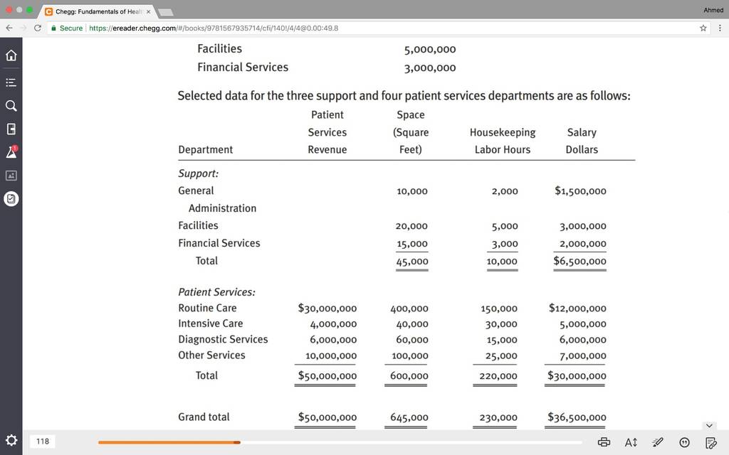729x455 pixels.
Task: Open the bookmarks notebook icon
Action: coord(11,129)
